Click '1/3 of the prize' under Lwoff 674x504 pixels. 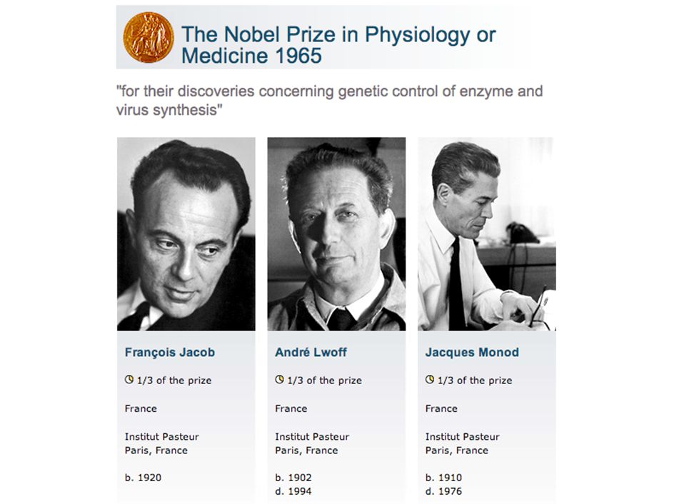pyautogui.click(x=325, y=380)
